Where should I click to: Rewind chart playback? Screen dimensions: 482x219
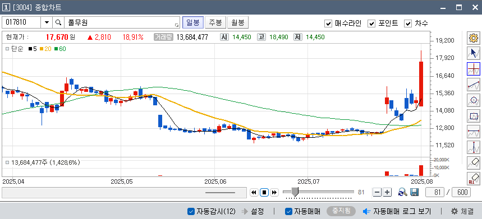coord(254,193)
